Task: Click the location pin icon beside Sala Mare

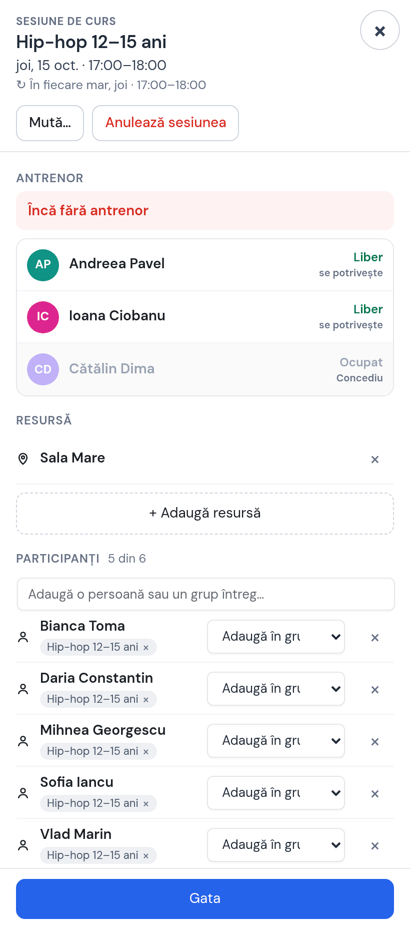Action: pyautogui.click(x=23, y=458)
